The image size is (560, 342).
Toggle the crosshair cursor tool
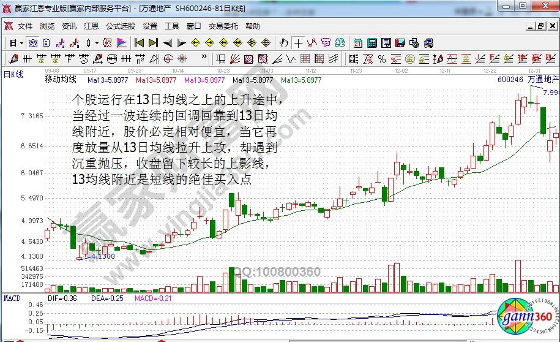click(x=298, y=43)
